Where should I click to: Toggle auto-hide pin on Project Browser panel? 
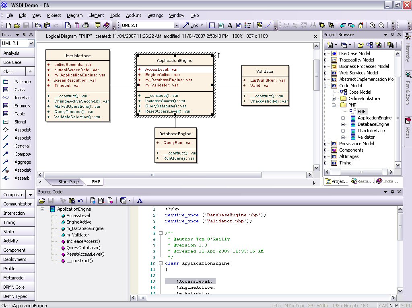(x=393, y=35)
